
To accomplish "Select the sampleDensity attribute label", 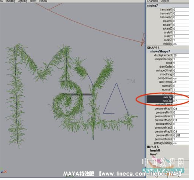I will coord(163,59).
